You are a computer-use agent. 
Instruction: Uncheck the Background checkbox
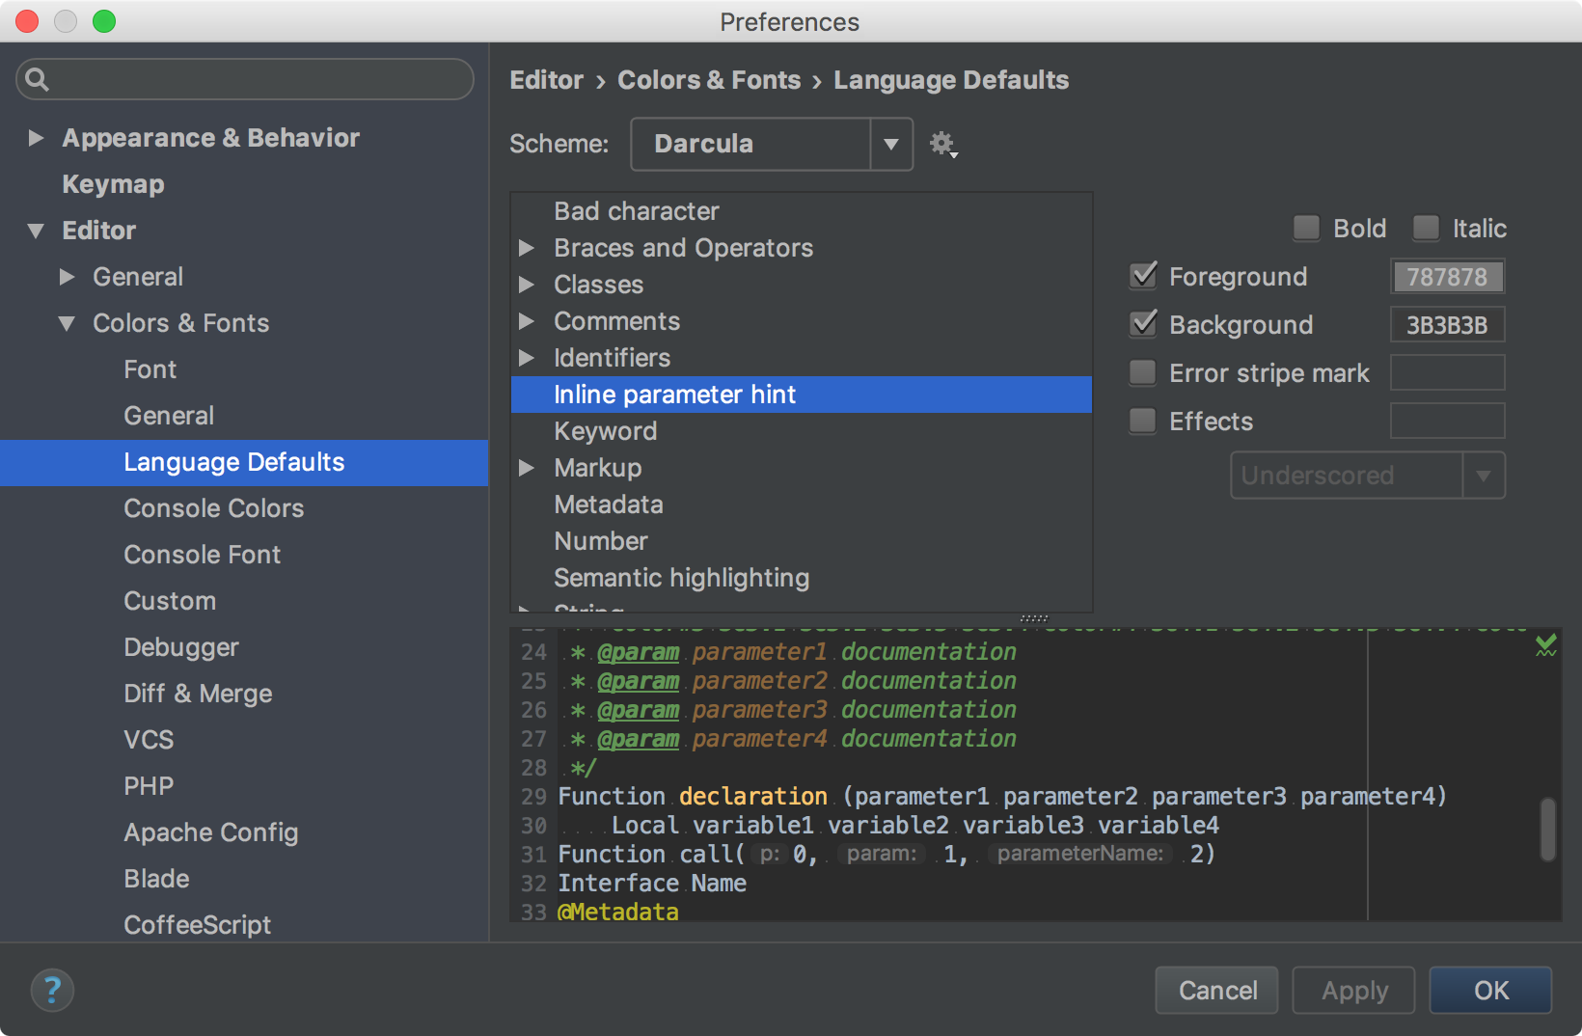coord(1143,324)
